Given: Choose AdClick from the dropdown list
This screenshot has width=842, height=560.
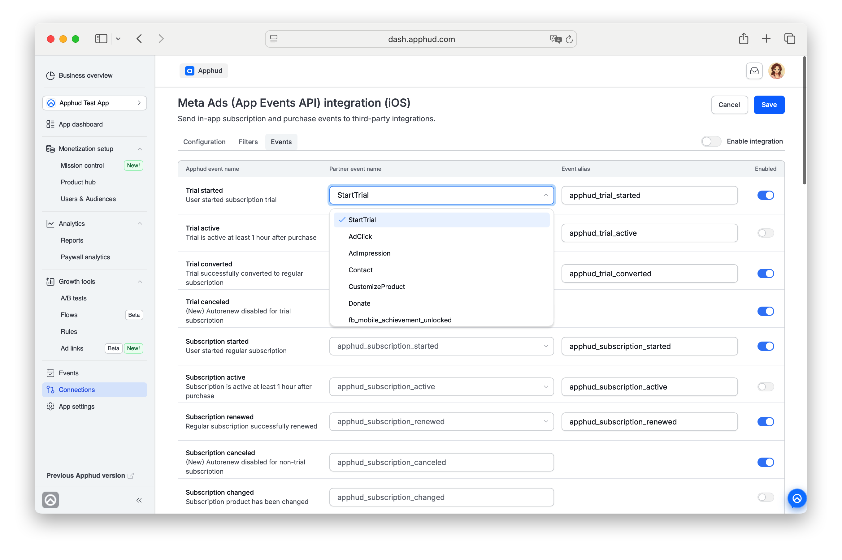Looking at the screenshot, I should click(x=441, y=236).
